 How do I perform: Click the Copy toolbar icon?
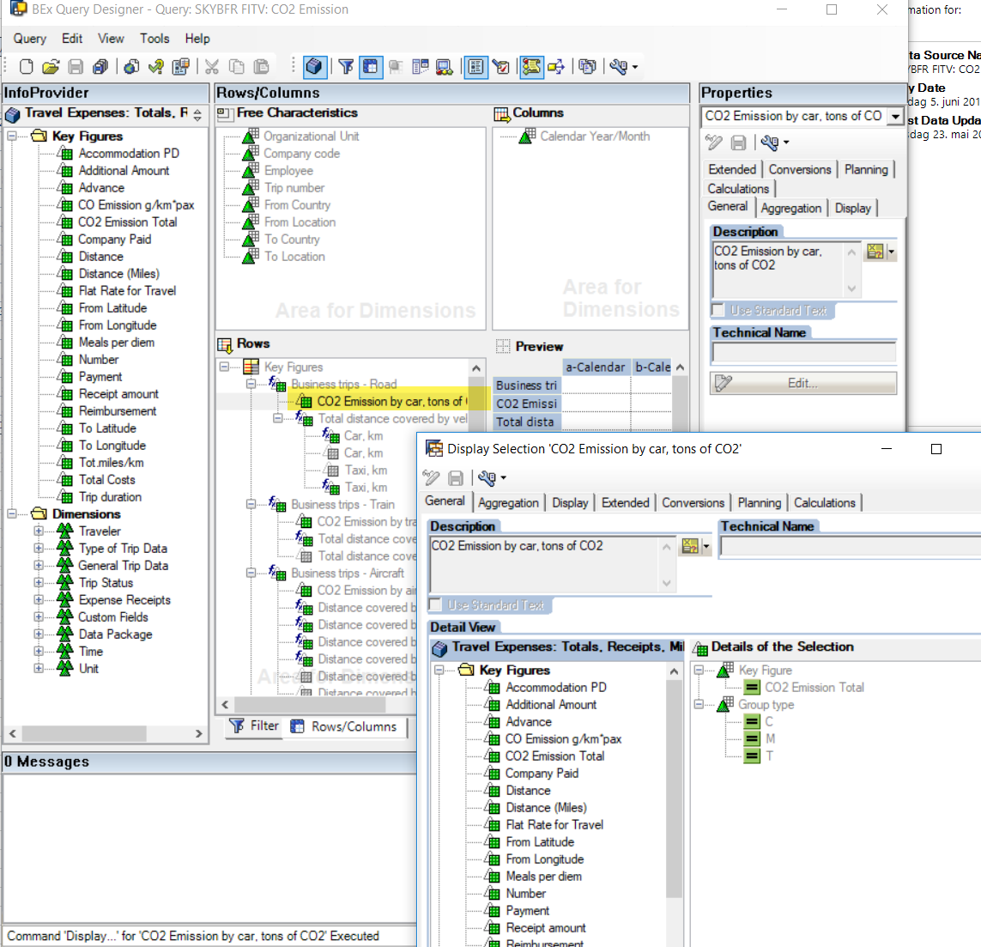pyautogui.click(x=237, y=66)
